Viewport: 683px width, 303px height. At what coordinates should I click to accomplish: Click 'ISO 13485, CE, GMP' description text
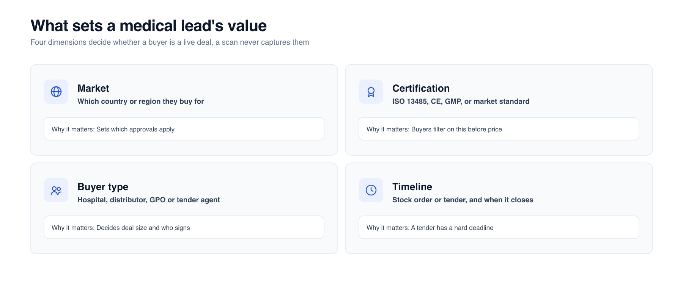tap(461, 102)
